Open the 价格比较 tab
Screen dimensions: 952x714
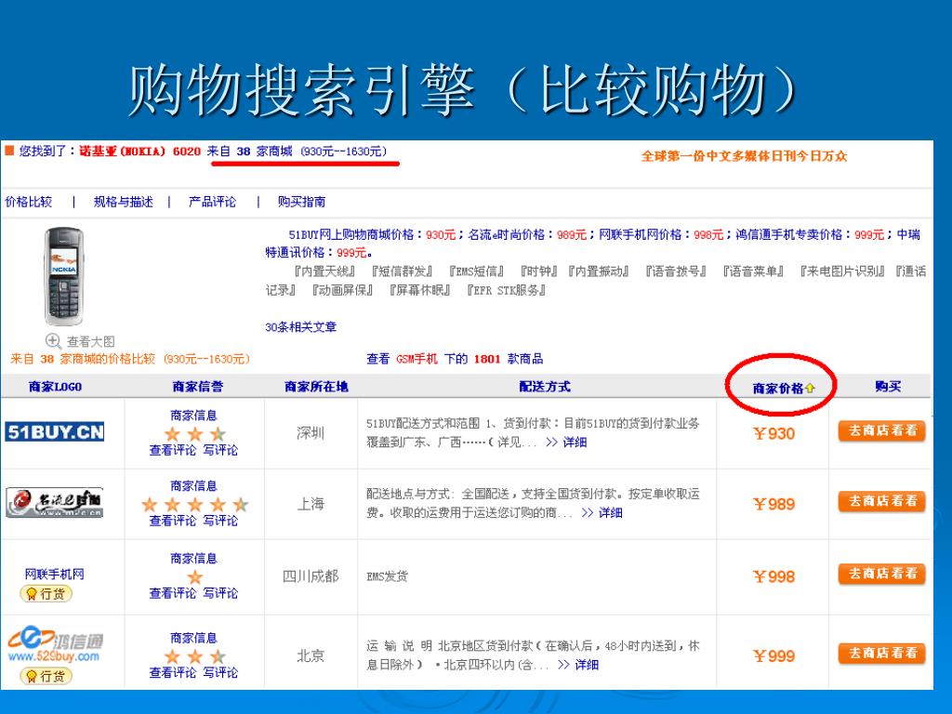click(29, 202)
